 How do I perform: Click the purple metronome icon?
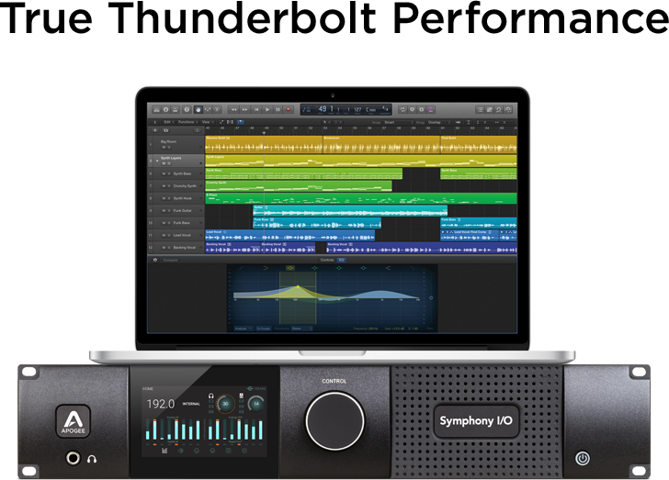(x=431, y=109)
